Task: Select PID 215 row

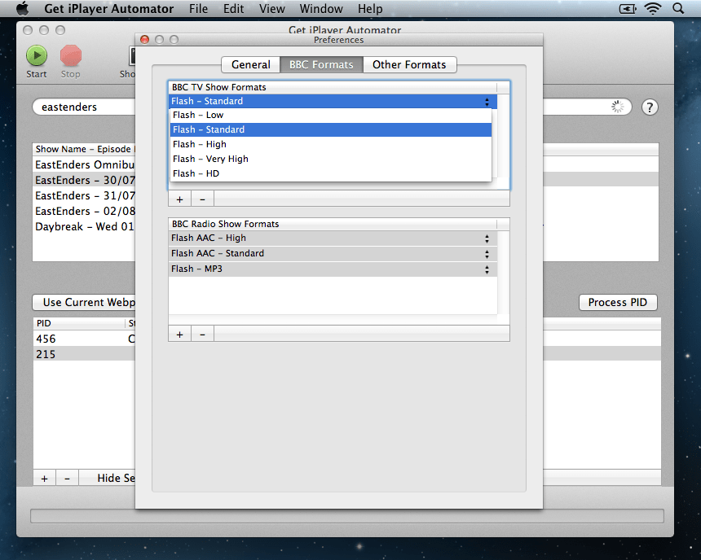Action: 84,354
